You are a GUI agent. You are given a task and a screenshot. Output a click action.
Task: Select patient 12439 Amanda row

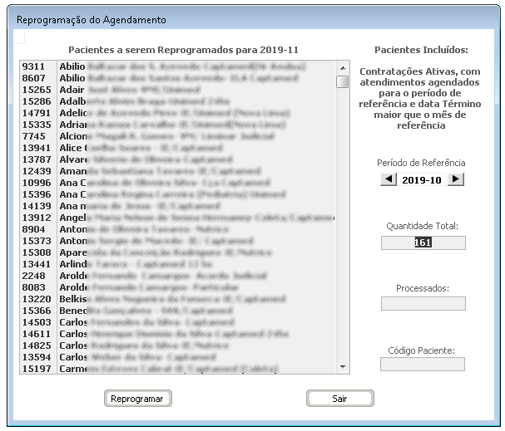tap(166, 170)
